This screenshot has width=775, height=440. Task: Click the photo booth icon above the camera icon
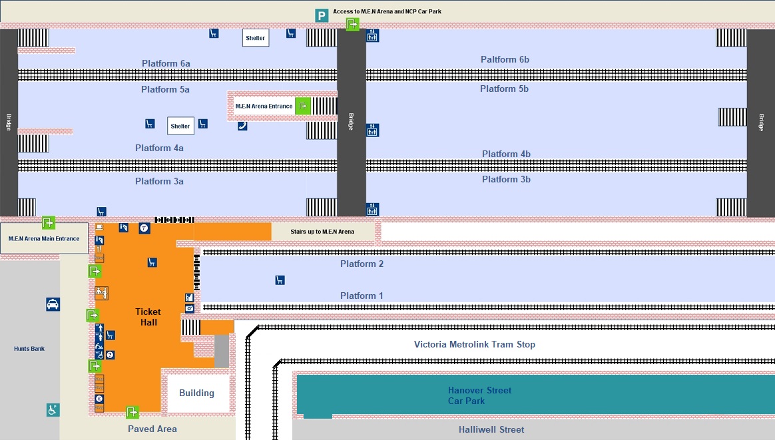pyautogui.click(x=189, y=297)
